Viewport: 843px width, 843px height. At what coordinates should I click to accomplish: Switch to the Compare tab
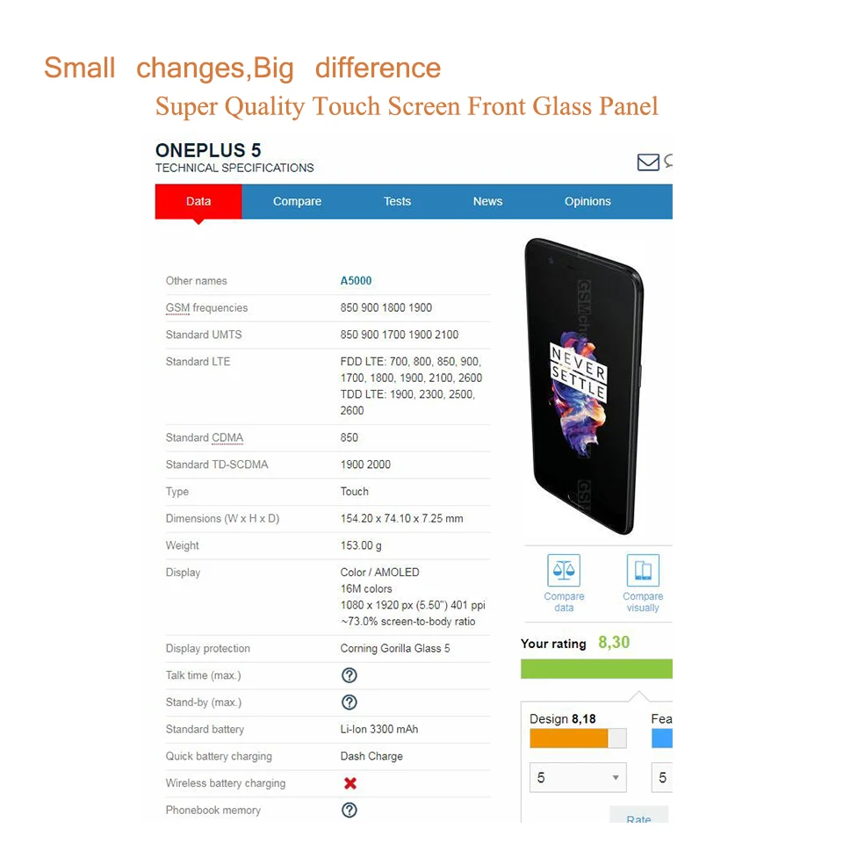(298, 202)
